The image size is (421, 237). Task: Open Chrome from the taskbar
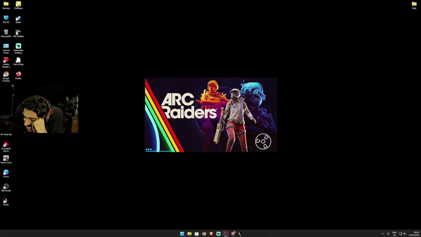[204, 234]
